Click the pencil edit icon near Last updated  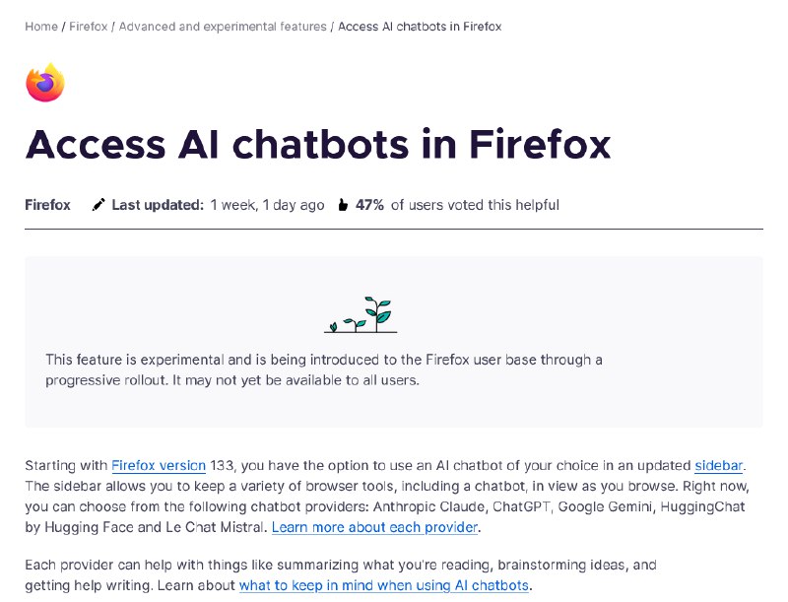tap(98, 204)
